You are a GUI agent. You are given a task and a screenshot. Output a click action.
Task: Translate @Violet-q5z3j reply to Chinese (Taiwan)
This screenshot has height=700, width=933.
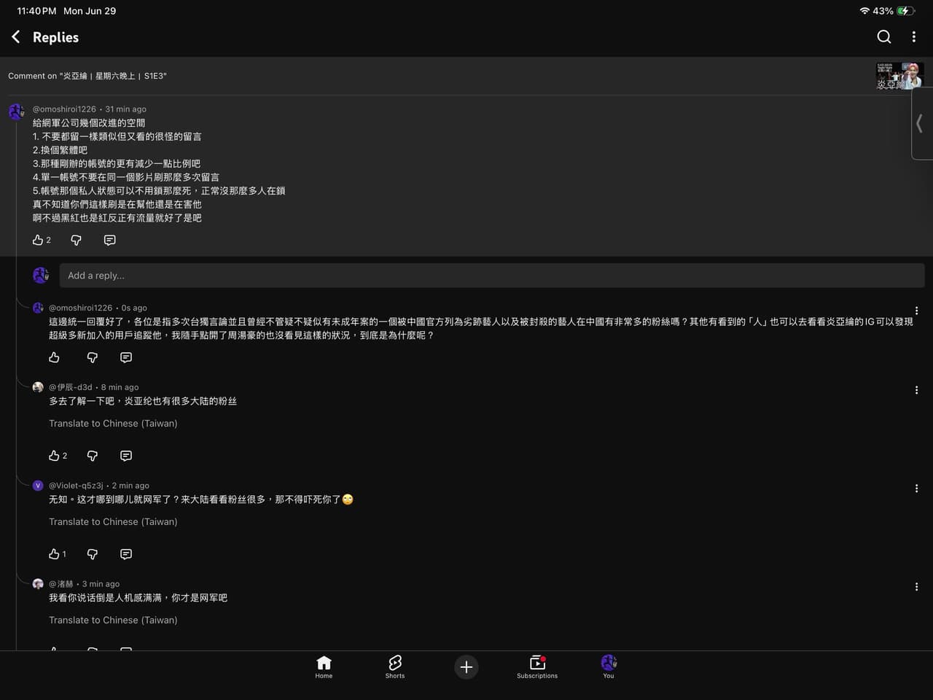(113, 521)
